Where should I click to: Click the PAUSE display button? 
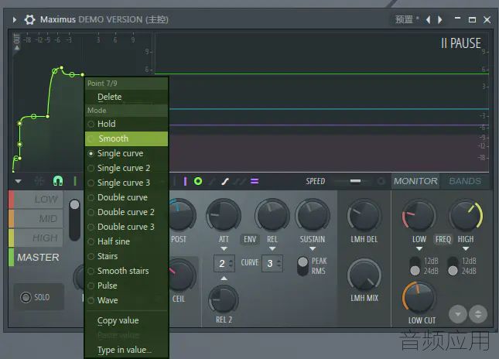460,43
